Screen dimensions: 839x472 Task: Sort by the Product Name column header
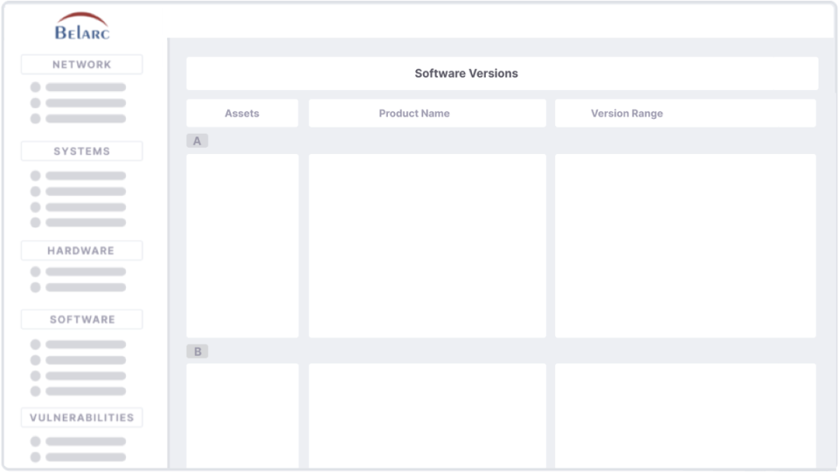click(x=414, y=114)
